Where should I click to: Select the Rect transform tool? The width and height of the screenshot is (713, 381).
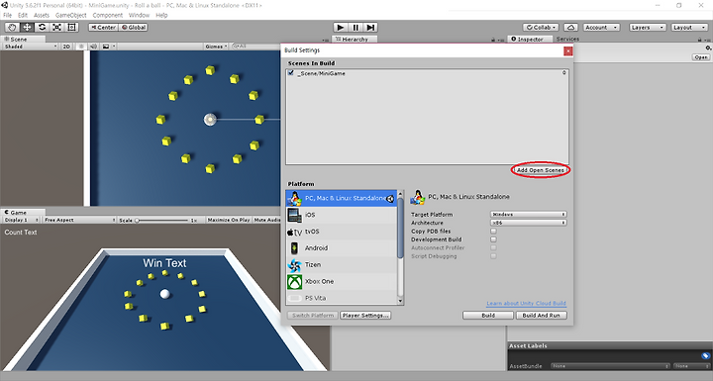[72, 28]
